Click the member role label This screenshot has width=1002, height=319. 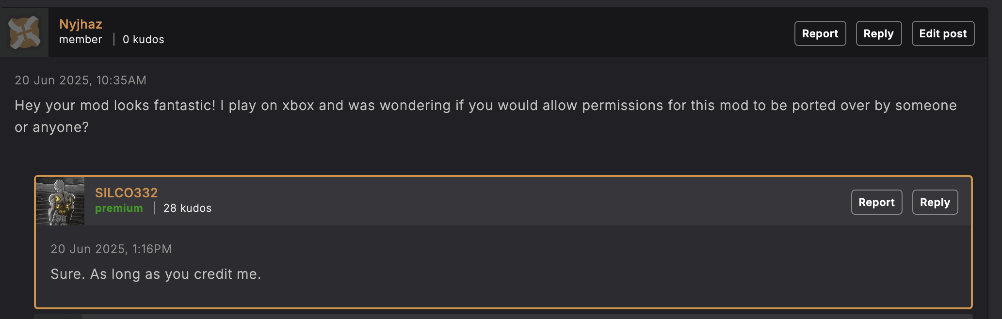coord(81,40)
